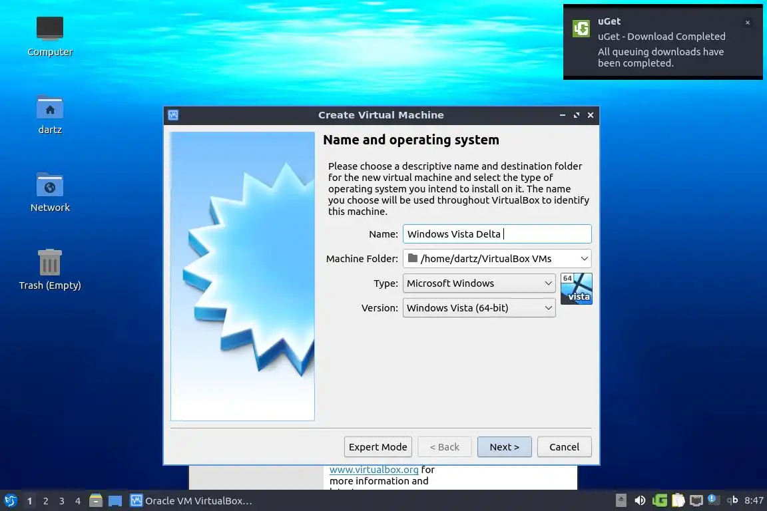Click the Cancel button
This screenshot has height=511, width=767.
[564, 447]
